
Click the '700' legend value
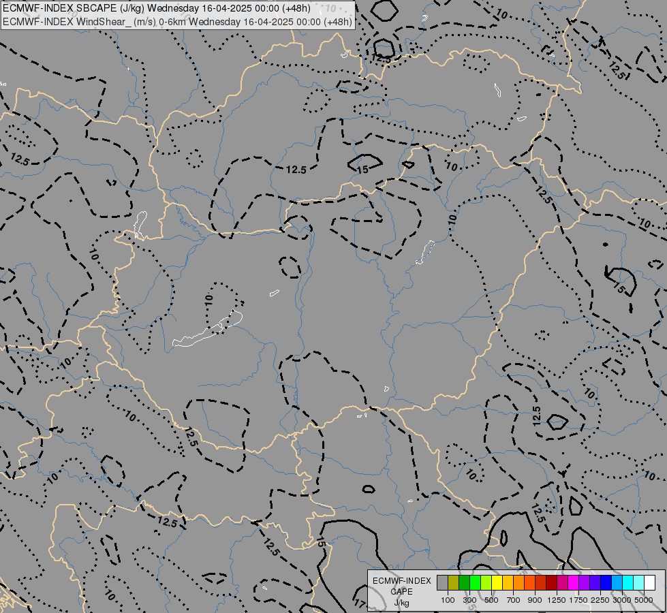coord(514,600)
